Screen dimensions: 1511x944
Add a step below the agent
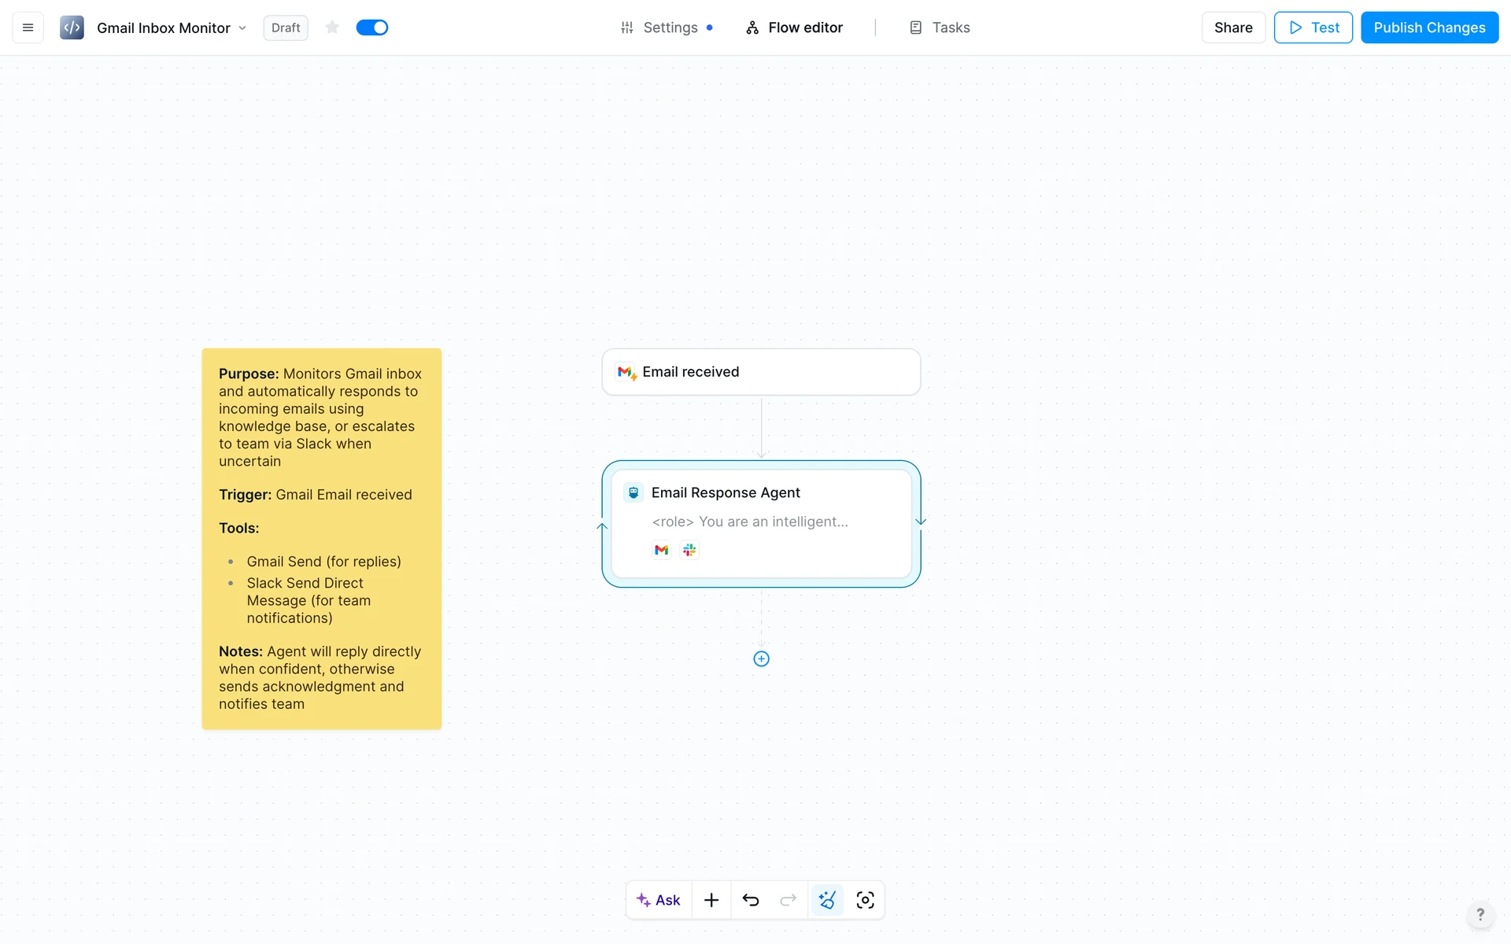761,659
